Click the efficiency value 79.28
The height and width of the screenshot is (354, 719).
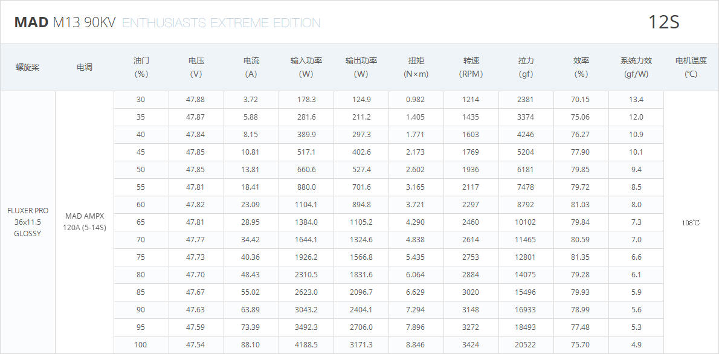(581, 275)
